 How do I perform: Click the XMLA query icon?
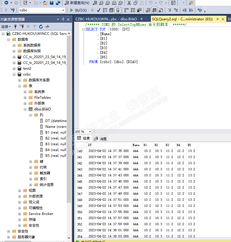114,3
